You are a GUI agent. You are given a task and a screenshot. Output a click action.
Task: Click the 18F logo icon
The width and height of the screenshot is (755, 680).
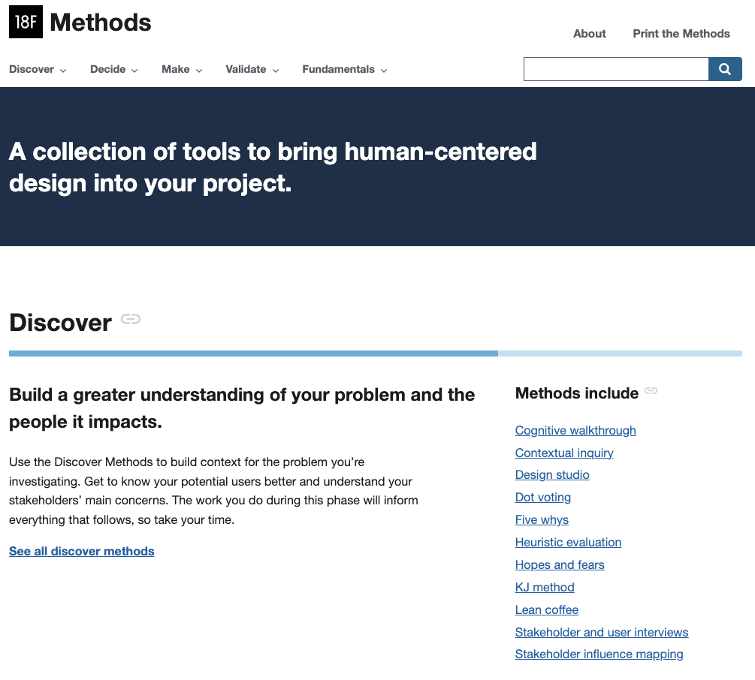point(26,22)
